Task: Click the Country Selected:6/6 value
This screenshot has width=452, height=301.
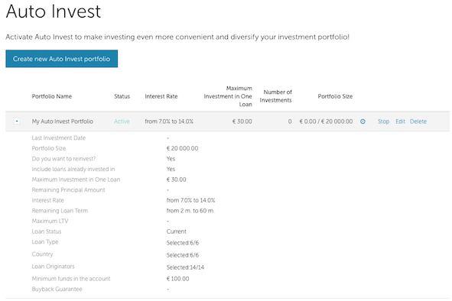Action: (183, 255)
